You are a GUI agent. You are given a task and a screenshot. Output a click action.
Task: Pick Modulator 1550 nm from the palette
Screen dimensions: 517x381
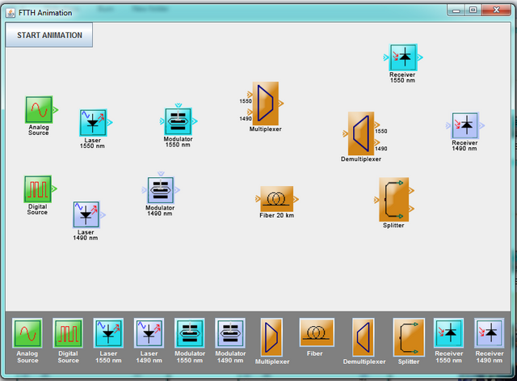[190, 332]
